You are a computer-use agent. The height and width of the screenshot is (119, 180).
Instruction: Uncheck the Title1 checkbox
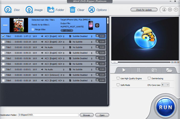pos(3,36)
